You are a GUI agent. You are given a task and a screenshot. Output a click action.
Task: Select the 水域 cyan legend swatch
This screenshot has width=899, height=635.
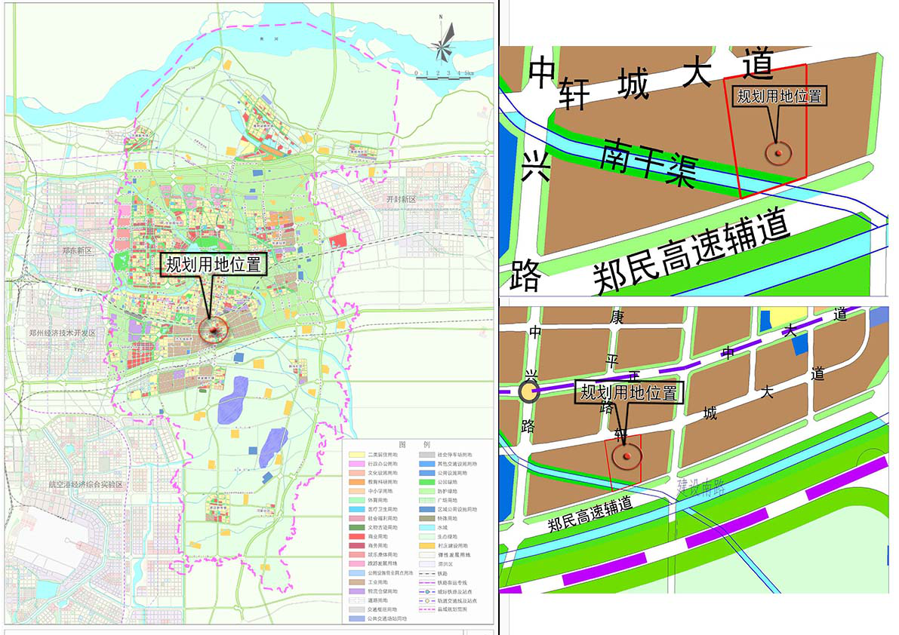[x=428, y=528]
